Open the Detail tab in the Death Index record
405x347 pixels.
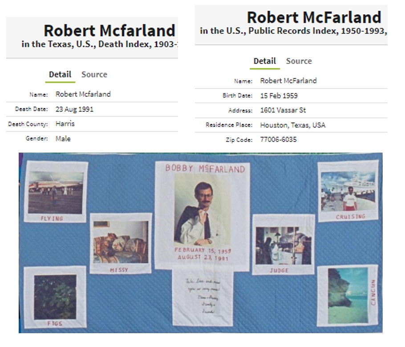tap(60, 75)
